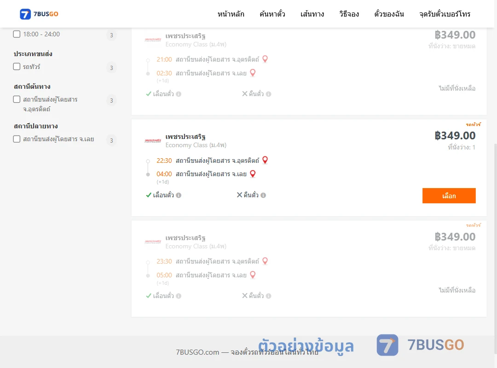Click the 7BUSGO logo in header

point(39,14)
